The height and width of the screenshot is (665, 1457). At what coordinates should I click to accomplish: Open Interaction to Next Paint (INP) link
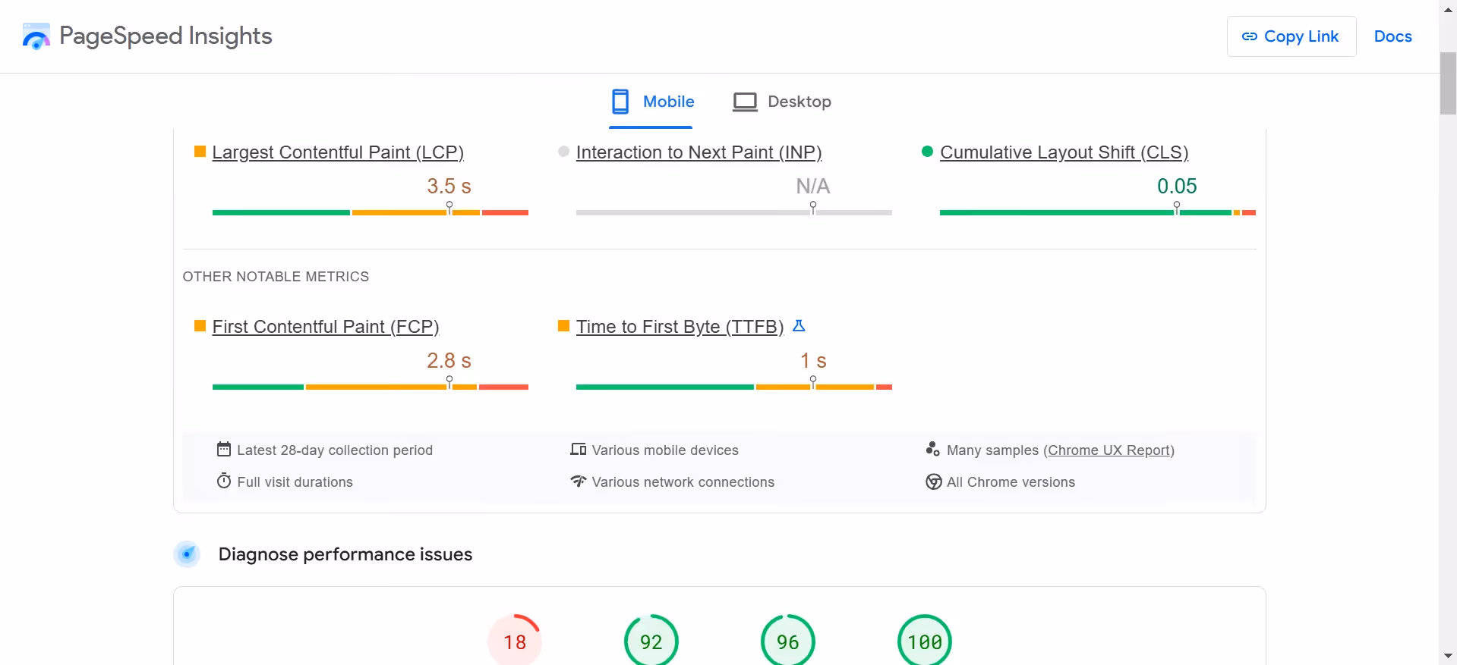[x=699, y=152]
